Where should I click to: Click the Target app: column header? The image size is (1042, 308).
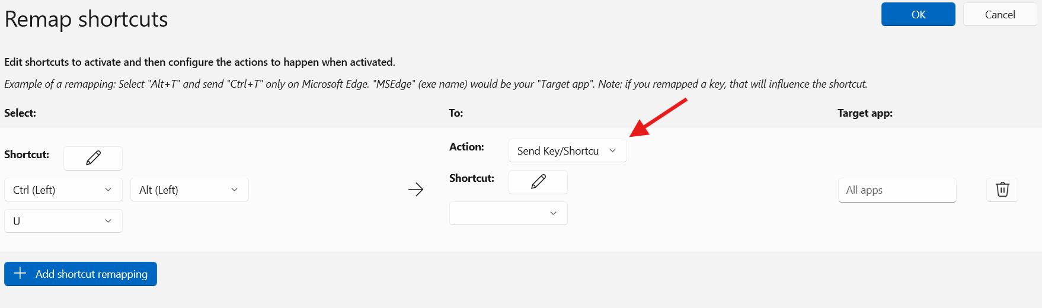tap(864, 113)
